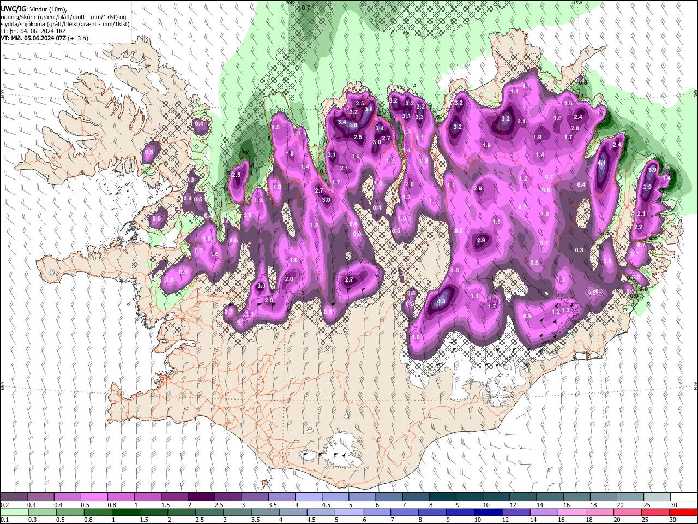The image size is (698, 524).
Task: Click the UWC/IG title text
Action: (14, 9)
